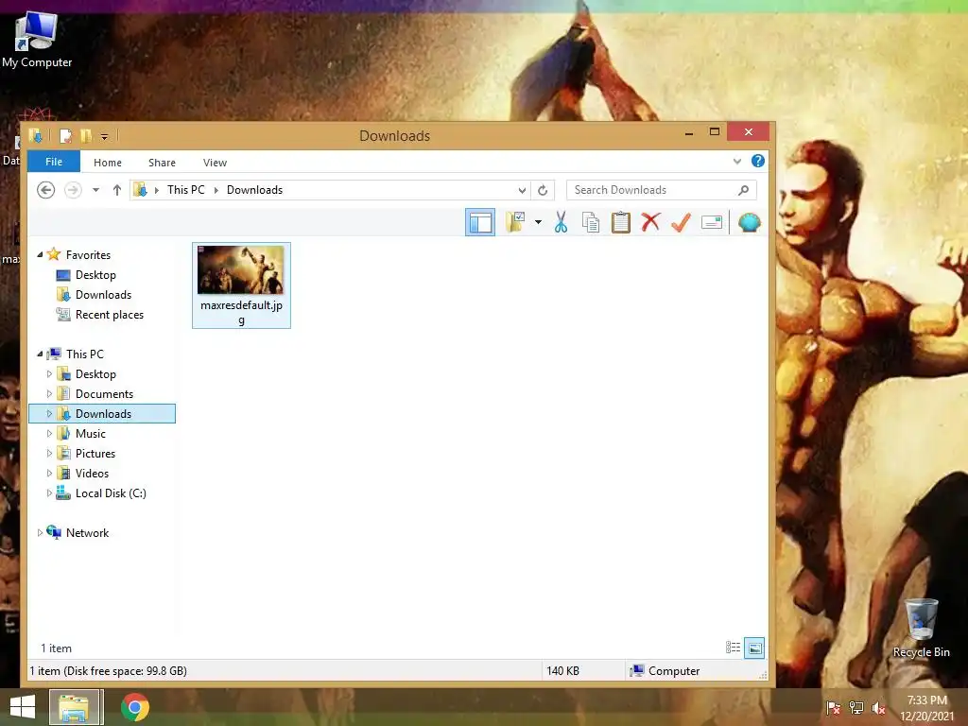
Task: Focus the Search Downloads field
Action: tap(661, 190)
